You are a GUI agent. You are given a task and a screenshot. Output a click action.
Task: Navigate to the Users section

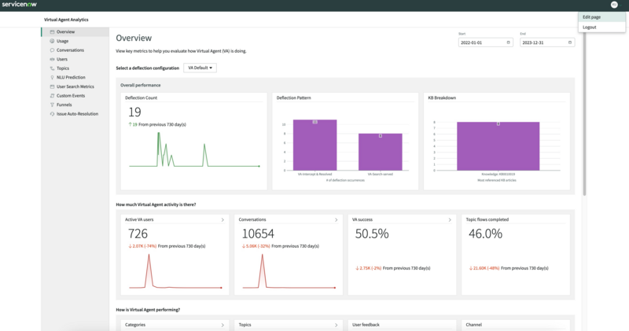tap(75, 60)
